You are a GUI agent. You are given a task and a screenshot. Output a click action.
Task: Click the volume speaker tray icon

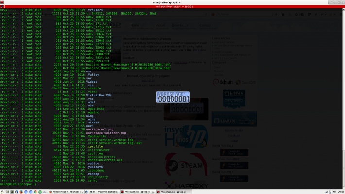tap(334, 192)
